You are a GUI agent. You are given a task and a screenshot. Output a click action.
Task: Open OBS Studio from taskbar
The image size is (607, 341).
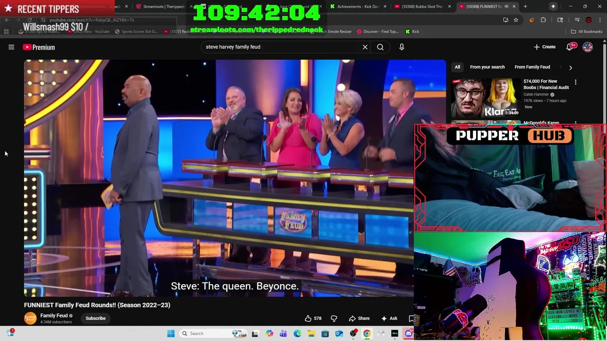click(353, 333)
